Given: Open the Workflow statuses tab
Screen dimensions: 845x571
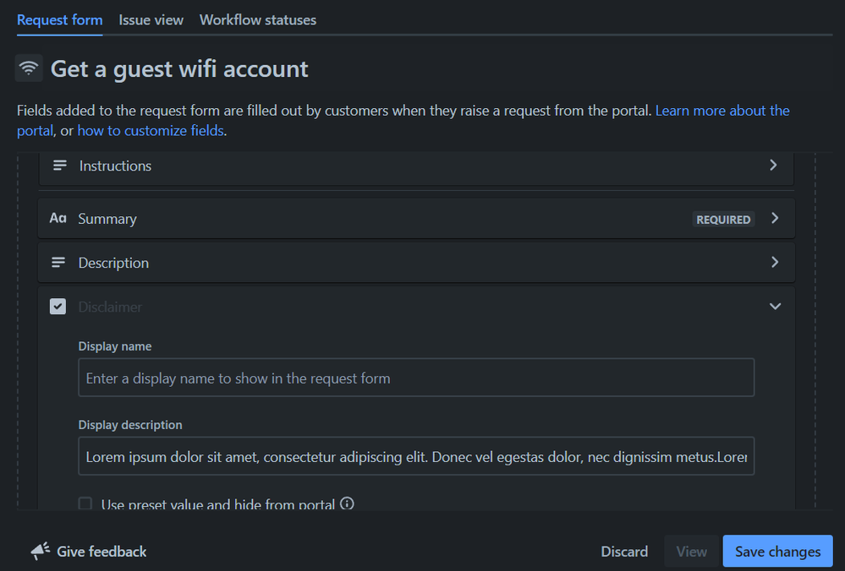Looking at the screenshot, I should coord(258,19).
